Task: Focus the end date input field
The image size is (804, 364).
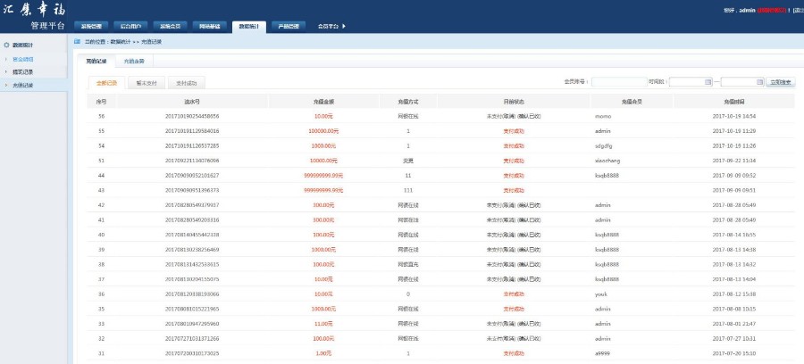Action: (742, 82)
